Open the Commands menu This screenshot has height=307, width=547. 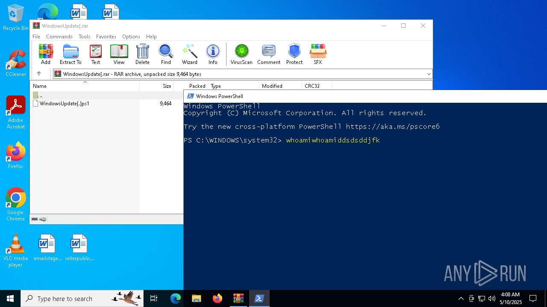coord(59,37)
